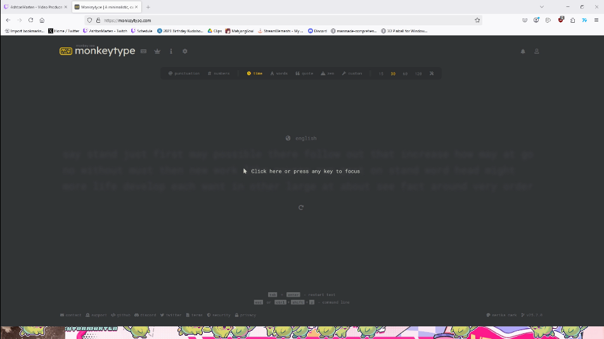Screen dimensions: 604x339
Task: Open the leaderboards crown icon
Action: pos(157,51)
